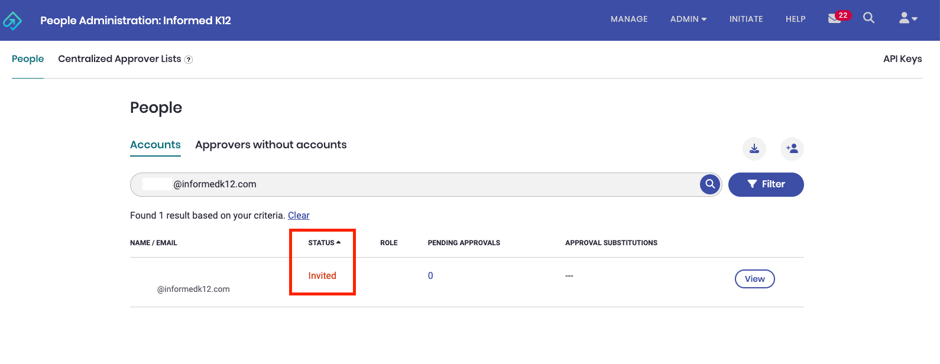
Task: Open the MANAGE menu item
Action: click(x=629, y=19)
